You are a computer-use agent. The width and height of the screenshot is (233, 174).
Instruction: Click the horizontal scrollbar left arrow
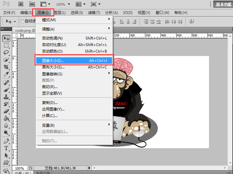coord(94,168)
